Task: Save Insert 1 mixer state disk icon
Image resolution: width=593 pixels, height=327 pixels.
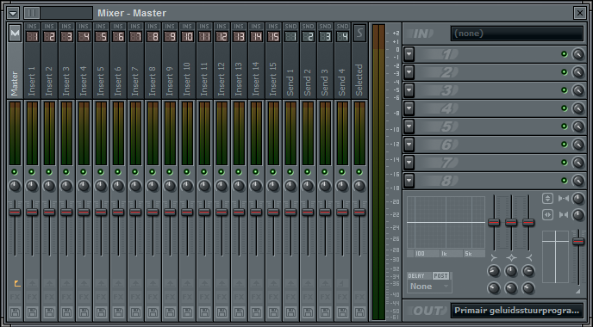Action: [32, 312]
